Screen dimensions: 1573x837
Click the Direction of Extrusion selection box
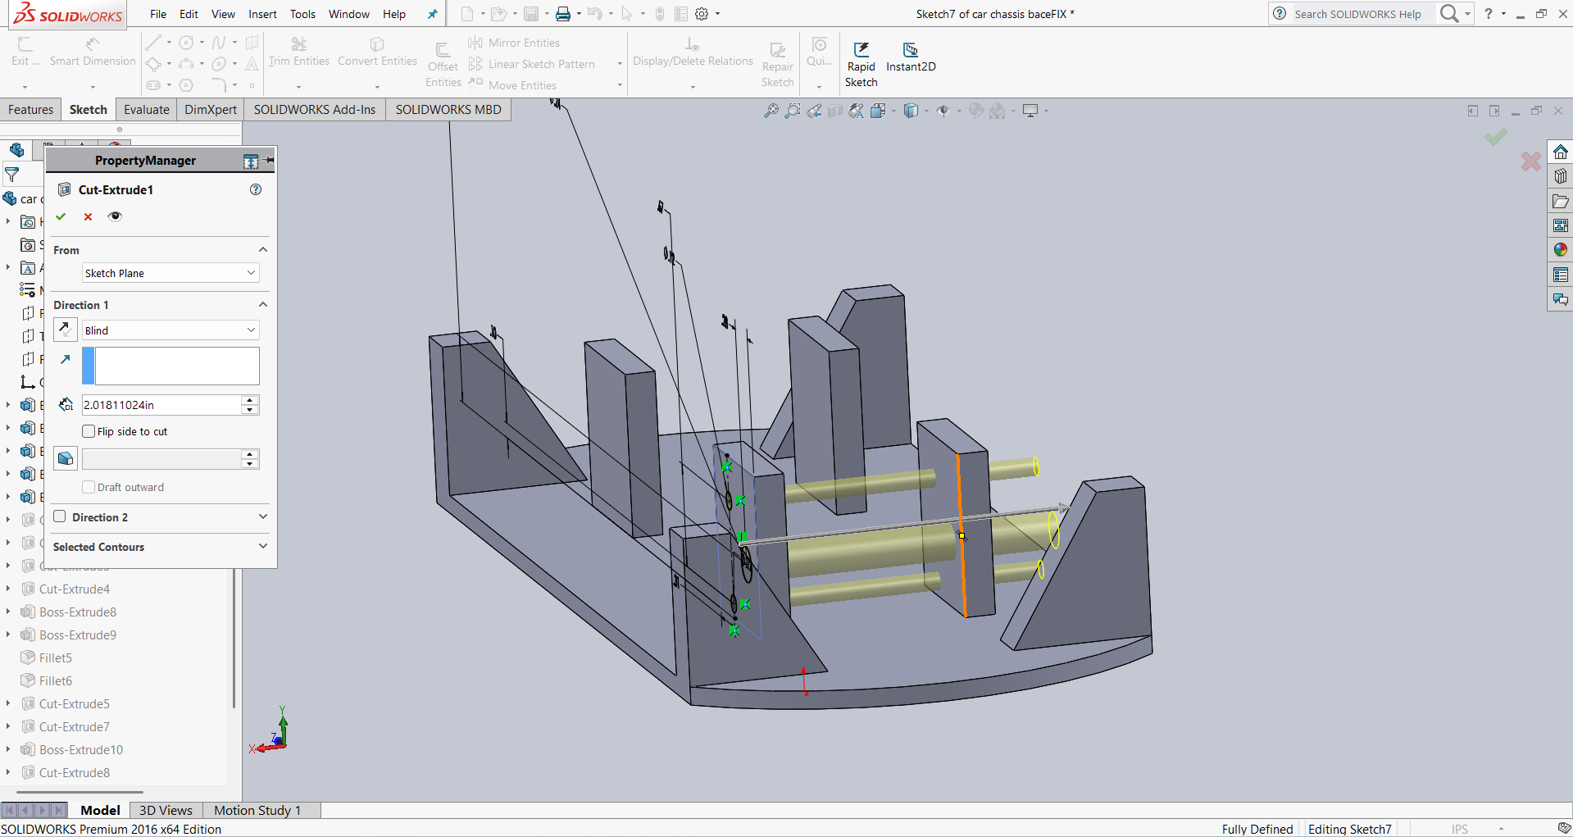[x=170, y=366]
